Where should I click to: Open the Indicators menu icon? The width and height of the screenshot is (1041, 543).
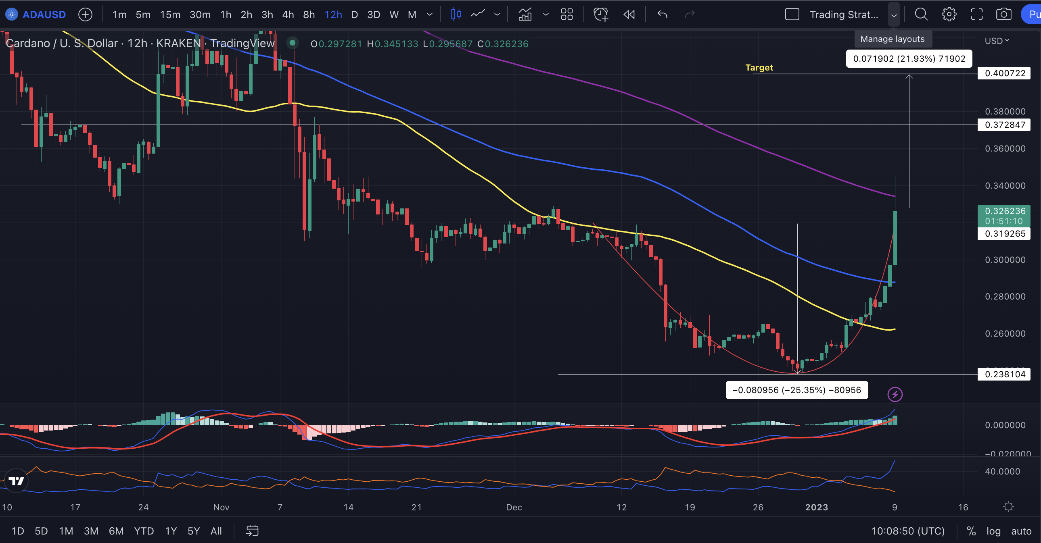[525, 15]
